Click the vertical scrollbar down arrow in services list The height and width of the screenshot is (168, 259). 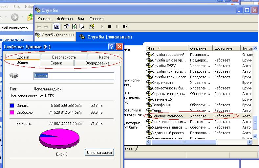coord(255,136)
